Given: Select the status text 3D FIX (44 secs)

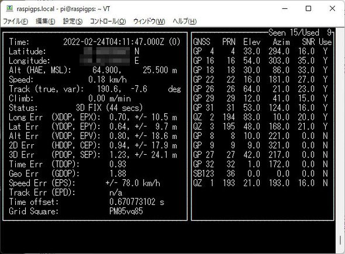Looking at the screenshot, I should (x=109, y=108).
